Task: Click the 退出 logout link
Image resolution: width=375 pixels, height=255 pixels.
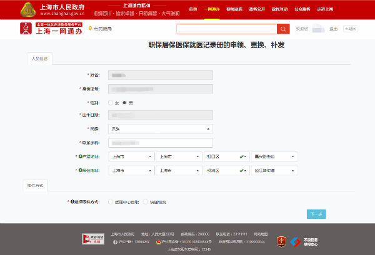Action: 333,29
